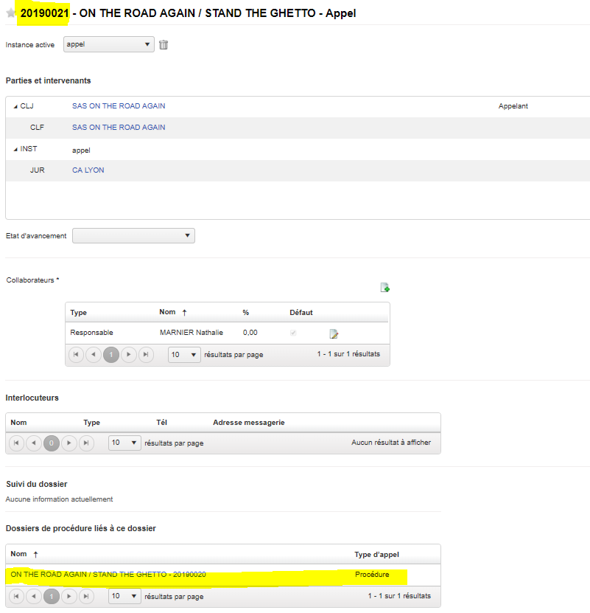Delete the active instance with trash icon
The height and width of the screenshot is (613, 590).
164,45
